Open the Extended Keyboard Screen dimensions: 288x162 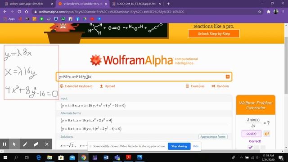point(76,86)
